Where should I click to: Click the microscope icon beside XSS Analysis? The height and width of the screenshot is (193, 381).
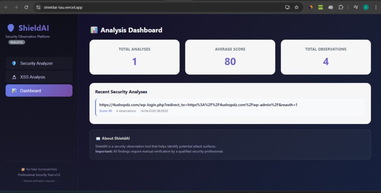pos(14,77)
